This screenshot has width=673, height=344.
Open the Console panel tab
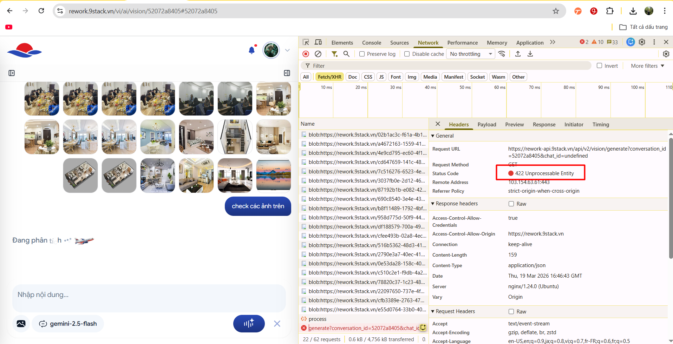[371, 42]
